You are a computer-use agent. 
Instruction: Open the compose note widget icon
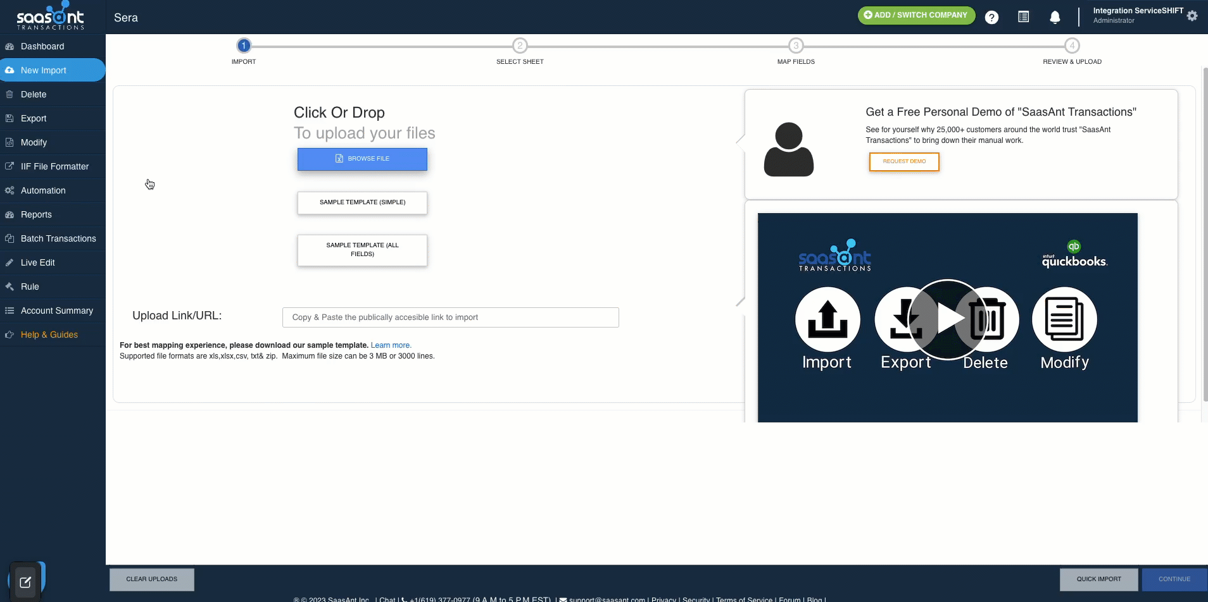25,582
